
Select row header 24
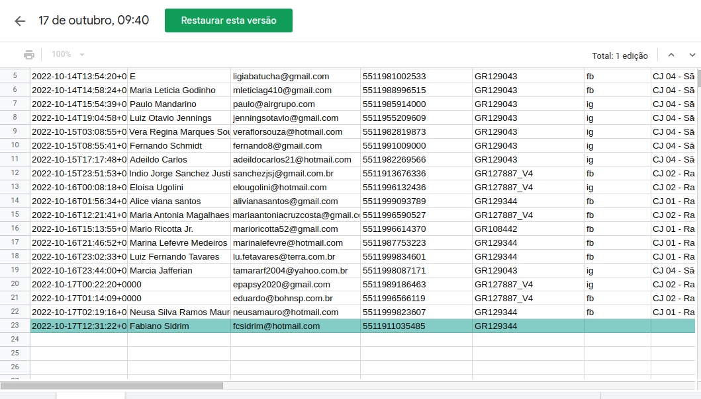click(x=15, y=339)
